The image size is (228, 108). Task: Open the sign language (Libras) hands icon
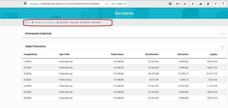[208, 4]
